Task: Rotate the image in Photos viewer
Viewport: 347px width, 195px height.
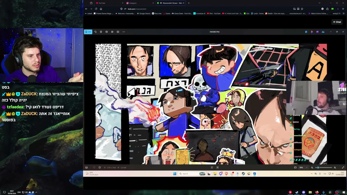Action: point(95,32)
